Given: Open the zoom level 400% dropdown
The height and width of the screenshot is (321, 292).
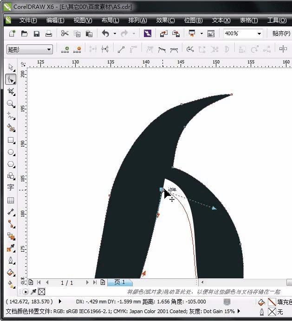Looking at the screenshot, I should 259,33.
